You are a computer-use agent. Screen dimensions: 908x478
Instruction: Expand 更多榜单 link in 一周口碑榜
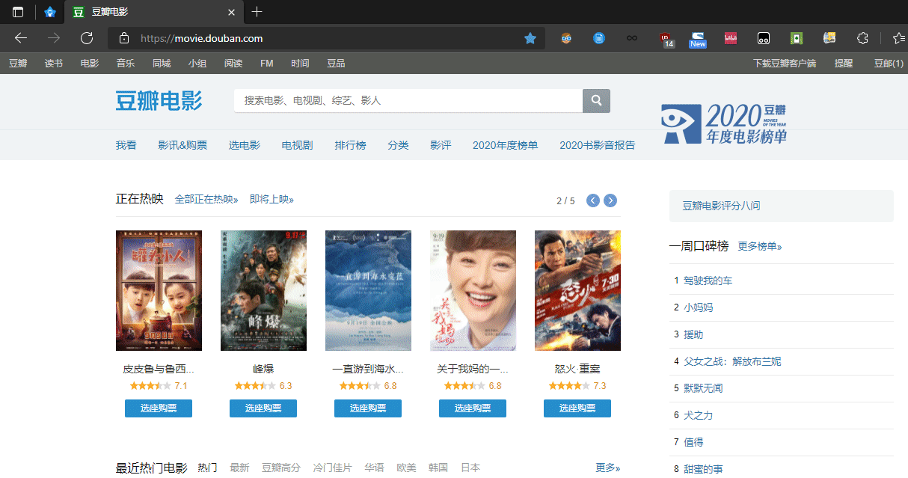(x=759, y=246)
